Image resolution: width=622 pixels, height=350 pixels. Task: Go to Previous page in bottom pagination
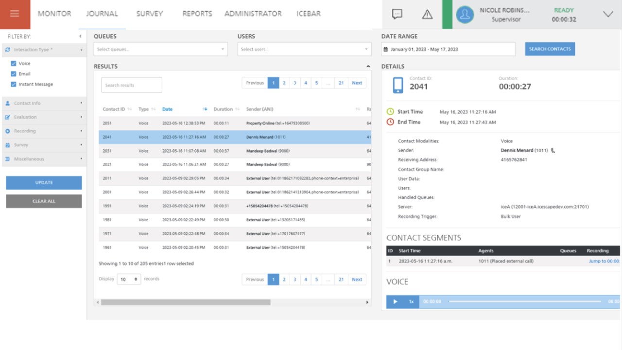coord(255,280)
